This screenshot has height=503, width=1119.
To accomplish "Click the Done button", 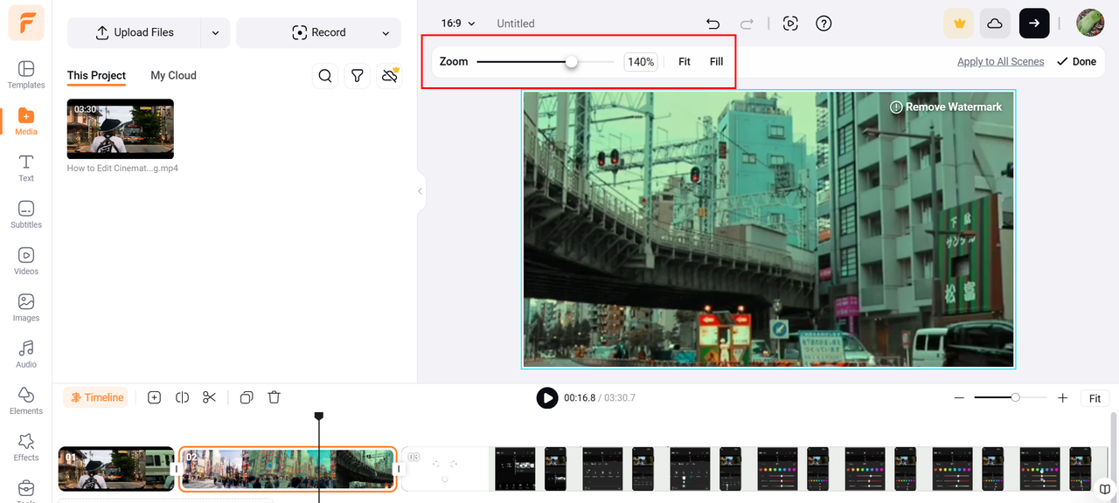I will pos(1076,62).
